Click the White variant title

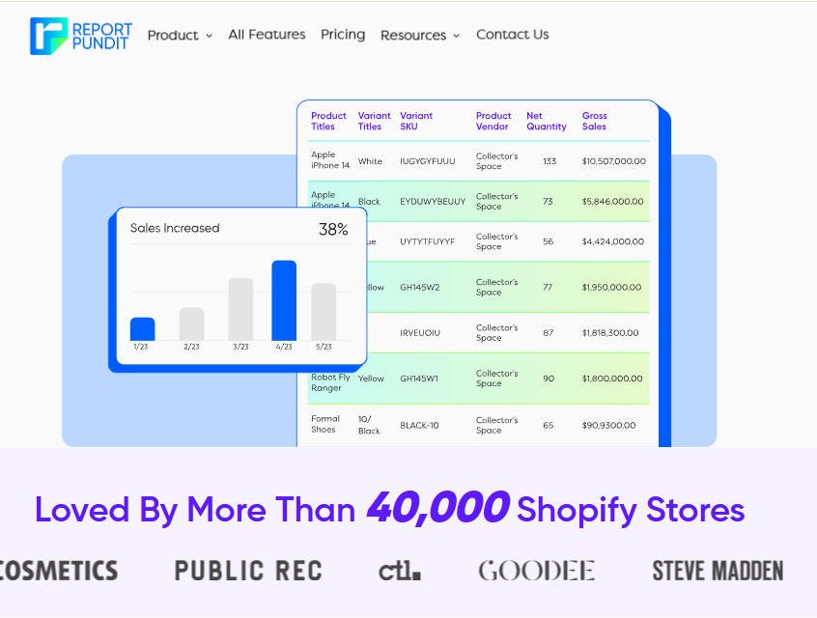pyautogui.click(x=370, y=161)
